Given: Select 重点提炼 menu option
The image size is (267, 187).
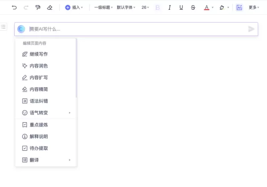Looking at the screenshot, I should (46, 125).
